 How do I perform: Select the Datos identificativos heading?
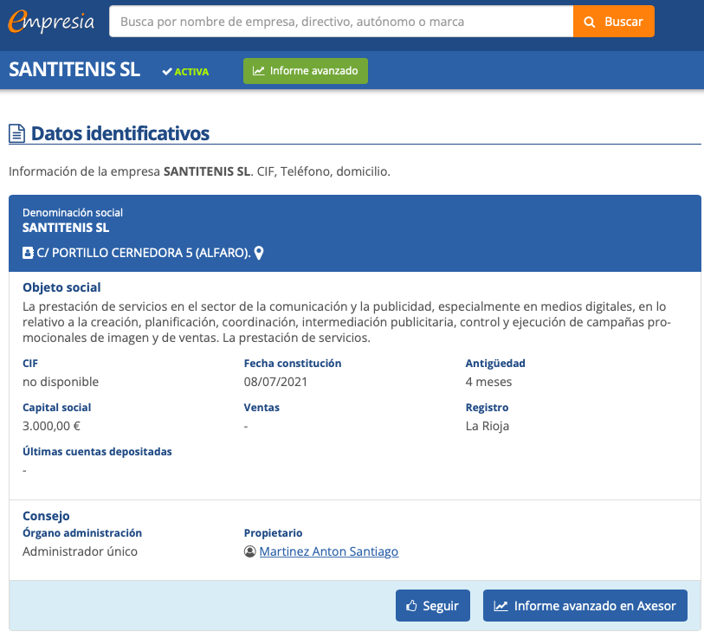(x=120, y=134)
